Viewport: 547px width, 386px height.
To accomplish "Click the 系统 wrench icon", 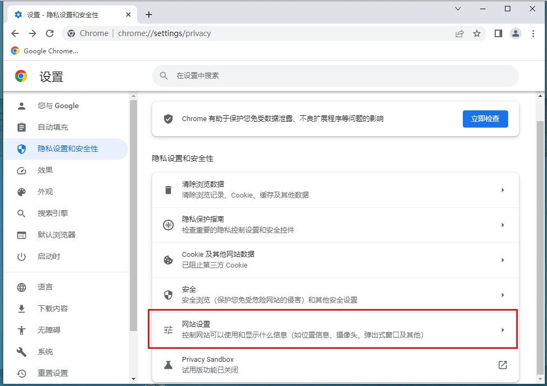I will (x=22, y=352).
